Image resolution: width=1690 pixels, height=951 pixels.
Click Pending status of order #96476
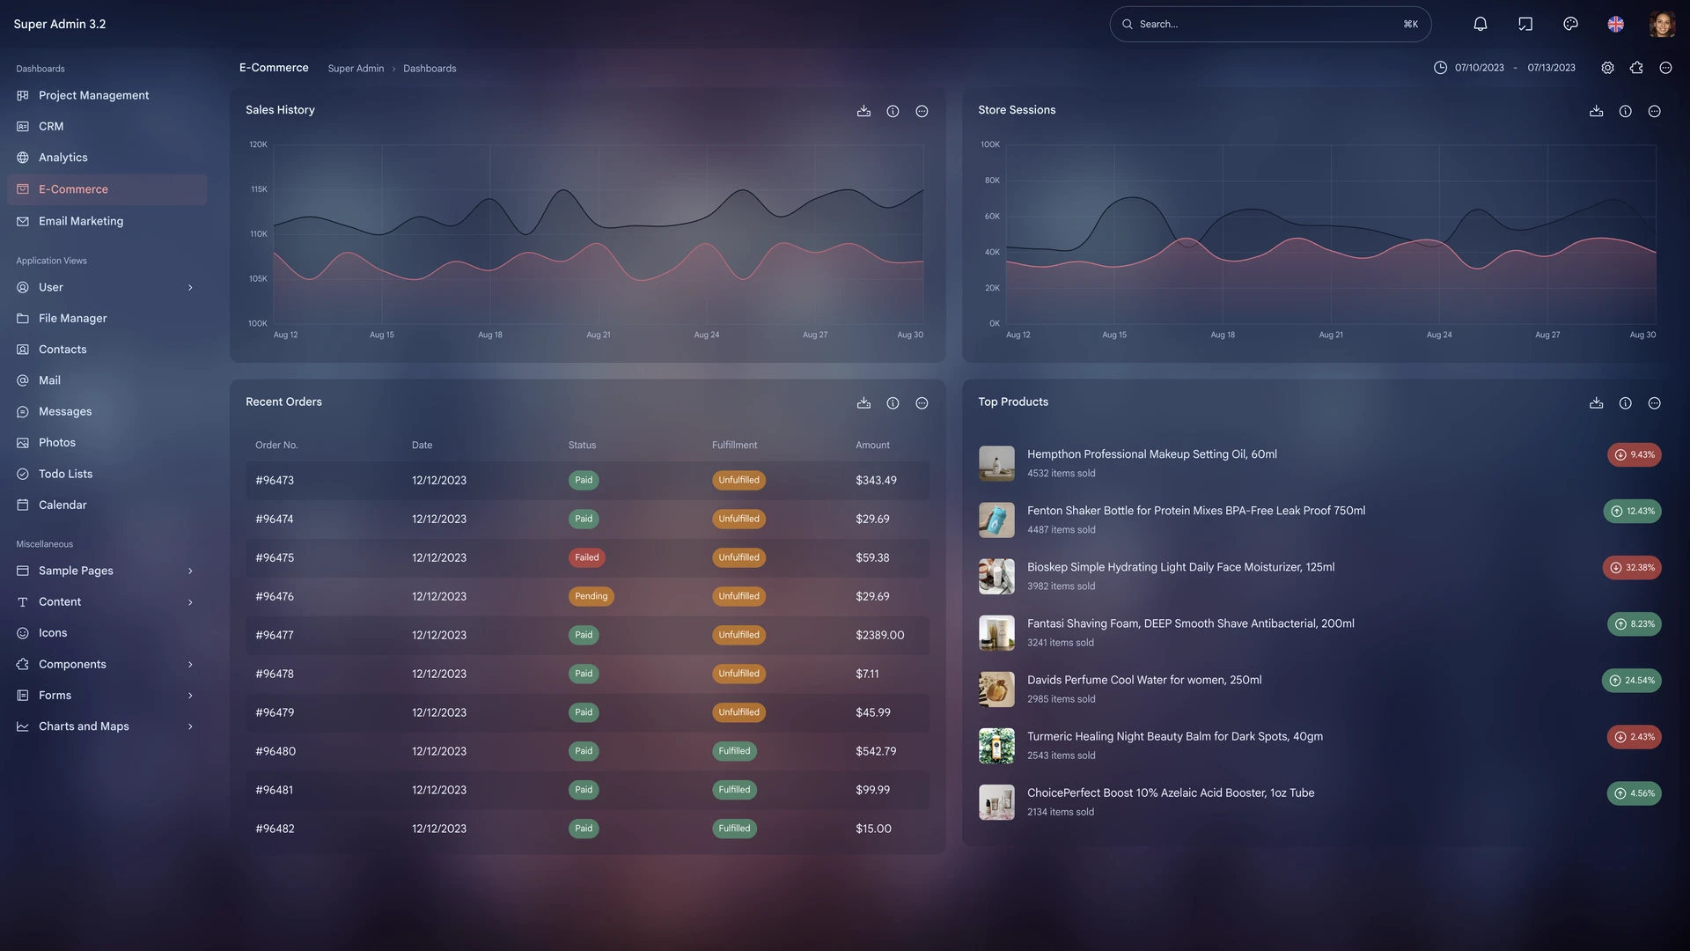coord(591,596)
